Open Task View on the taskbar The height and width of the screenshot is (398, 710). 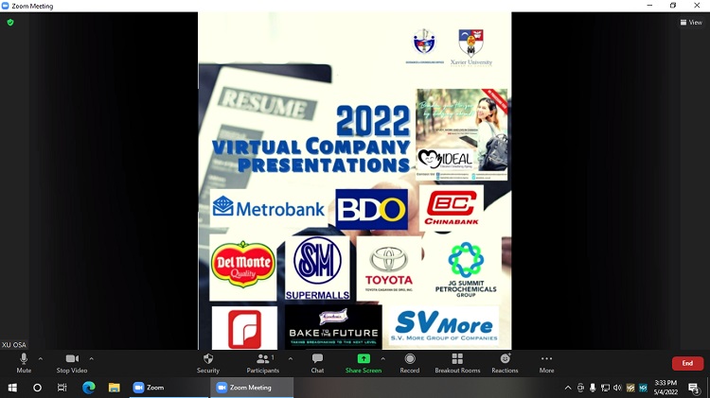click(x=62, y=388)
